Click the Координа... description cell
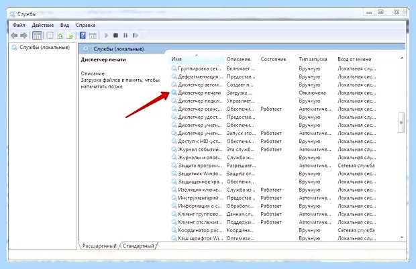Screen dimensions: 416x269 pyautogui.click(x=240, y=230)
